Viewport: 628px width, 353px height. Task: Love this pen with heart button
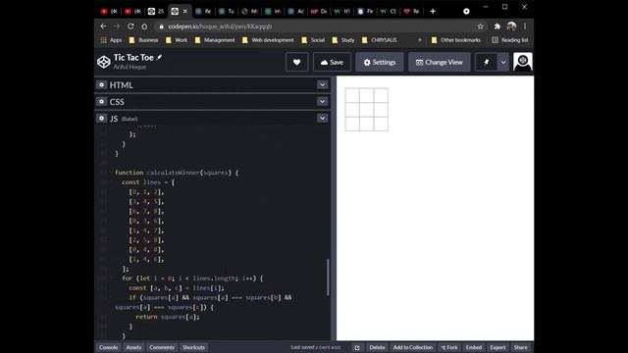[296, 62]
